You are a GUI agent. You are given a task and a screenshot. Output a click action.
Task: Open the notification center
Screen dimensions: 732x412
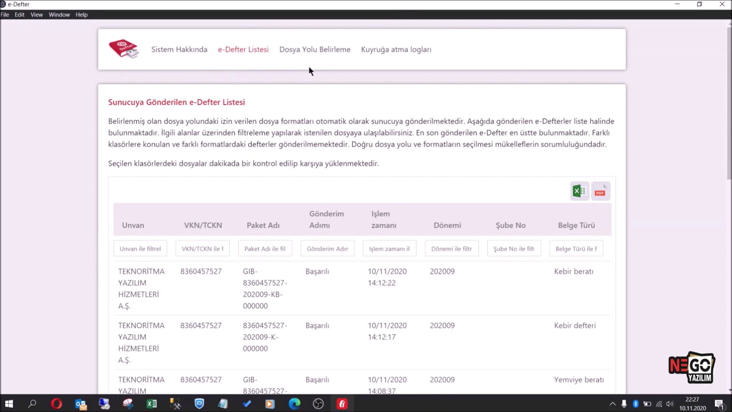tap(719, 404)
